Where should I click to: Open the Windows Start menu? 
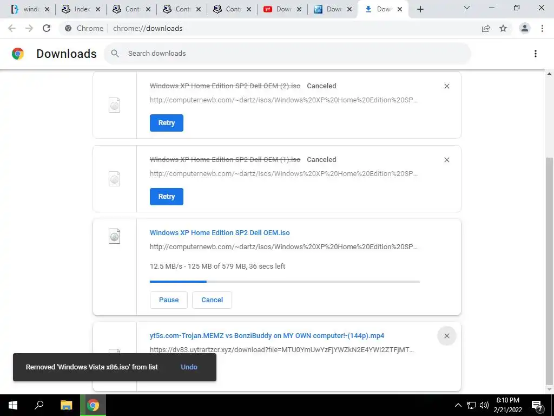(13, 405)
